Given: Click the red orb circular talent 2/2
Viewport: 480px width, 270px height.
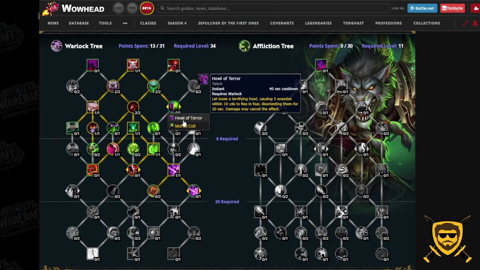Looking at the screenshot, I should coord(133,107).
